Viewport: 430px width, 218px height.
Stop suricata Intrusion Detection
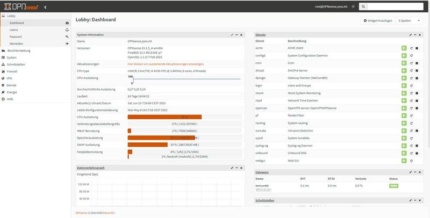tap(417, 131)
